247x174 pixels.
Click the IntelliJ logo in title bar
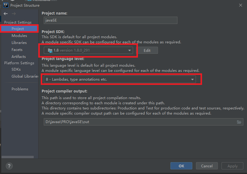click(x=5, y=5)
